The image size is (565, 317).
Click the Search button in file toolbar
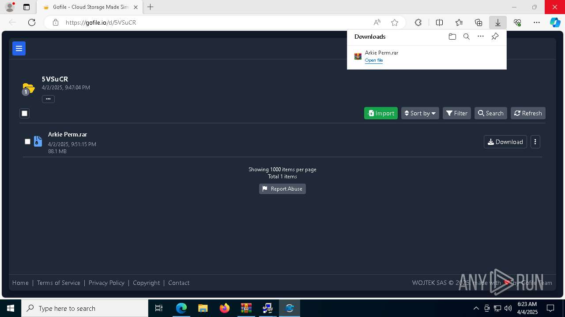[491, 113]
